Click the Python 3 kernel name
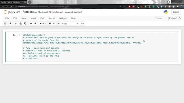The width and height of the screenshot is (184, 103). pos(173,18)
